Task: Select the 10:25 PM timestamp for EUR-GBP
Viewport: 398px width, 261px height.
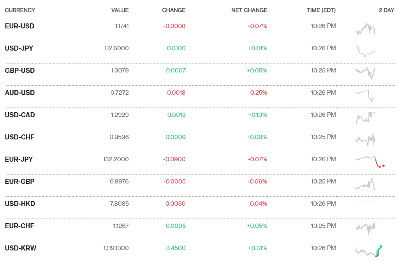Action: click(323, 181)
